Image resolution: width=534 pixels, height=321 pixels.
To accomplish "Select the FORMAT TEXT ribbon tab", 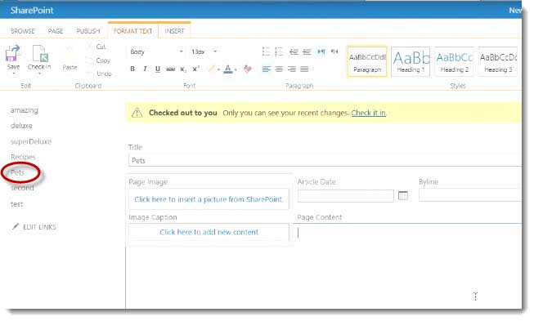I will pos(132,31).
